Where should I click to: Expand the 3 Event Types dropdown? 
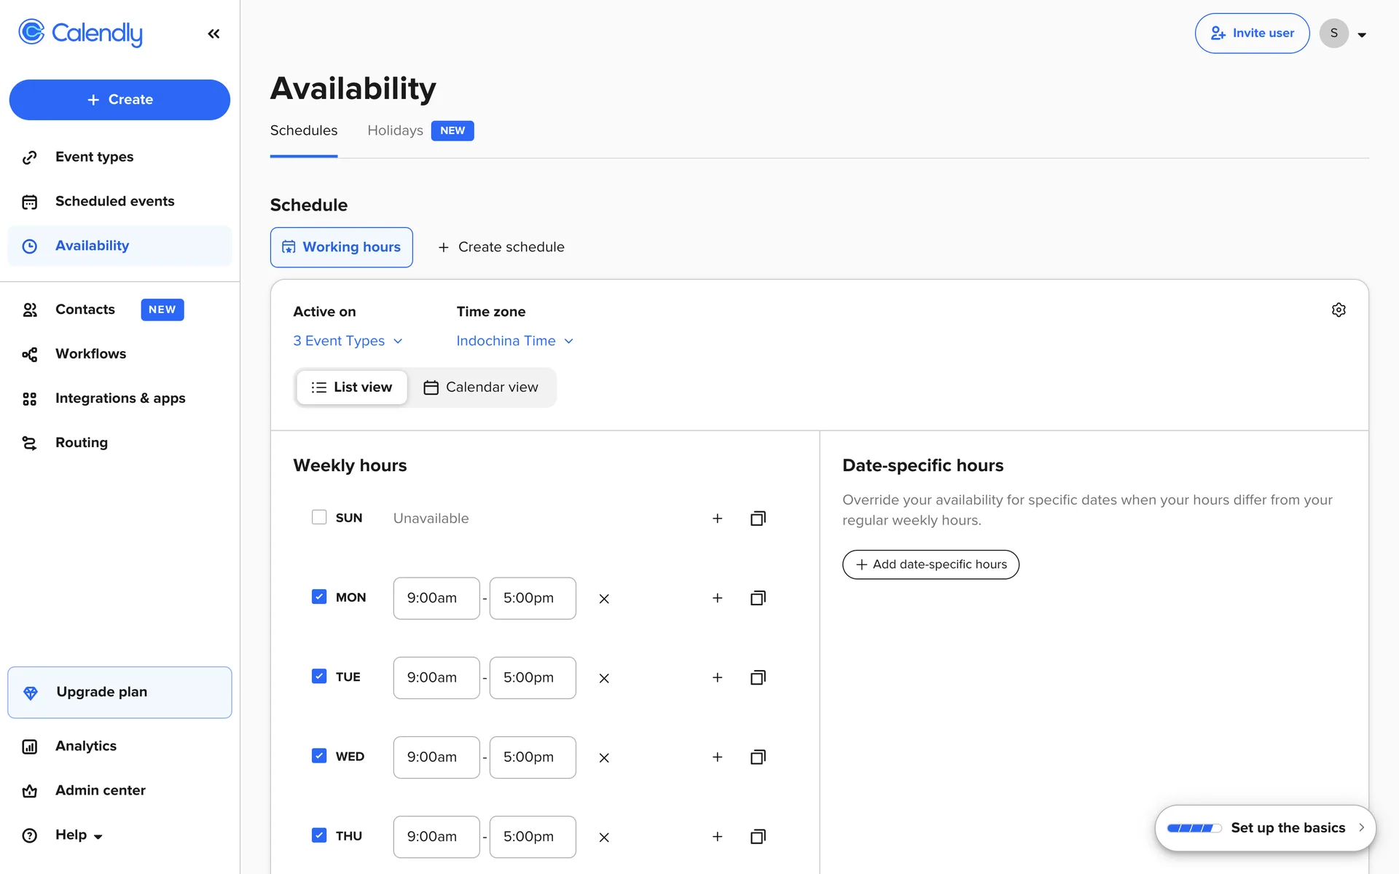pyautogui.click(x=348, y=341)
